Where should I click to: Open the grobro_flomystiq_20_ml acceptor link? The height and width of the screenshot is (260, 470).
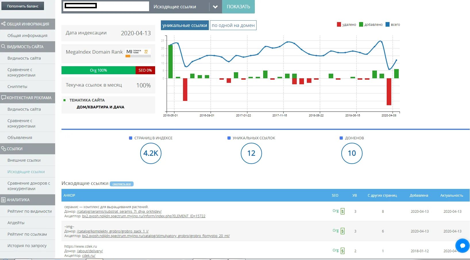point(156,236)
